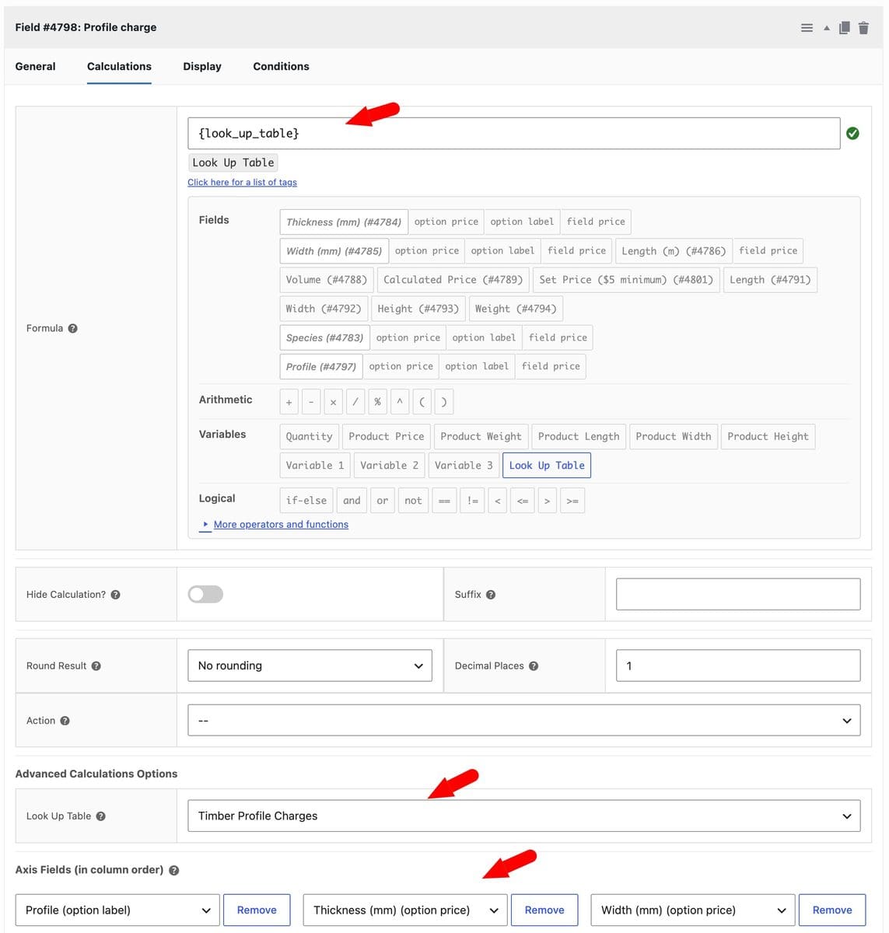Open the Thickness (mm) (option price) axis dropdown
This screenshot has width=889, height=933.
tap(405, 910)
